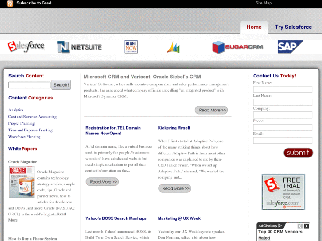Open the Try Salesforce tab

293,27
